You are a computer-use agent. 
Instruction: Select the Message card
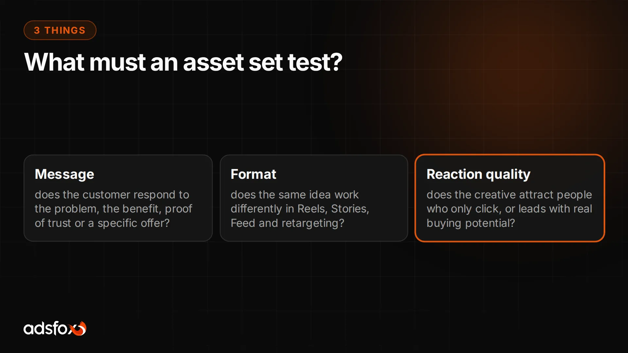tap(118, 198)
